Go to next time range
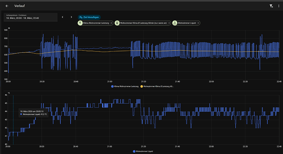283x154 pixels. pyautogui.click(x=71, y=17)
